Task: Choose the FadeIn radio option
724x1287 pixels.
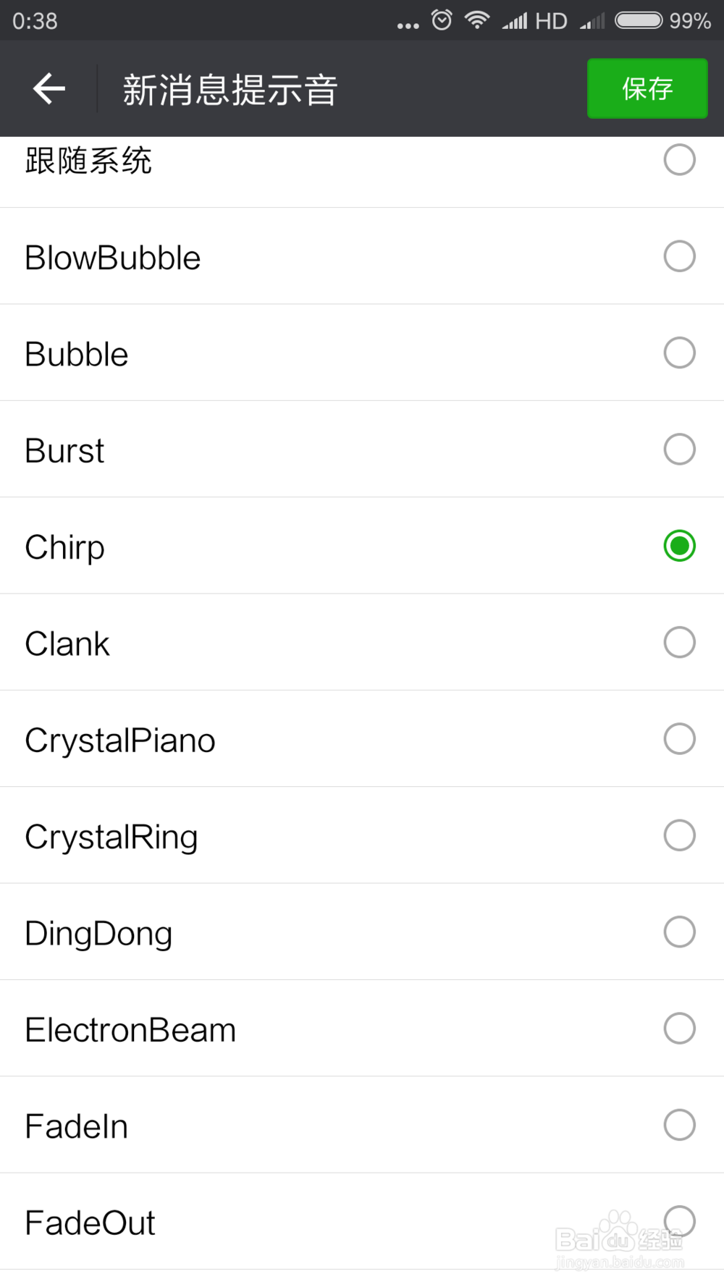Action: (679, 1125)
